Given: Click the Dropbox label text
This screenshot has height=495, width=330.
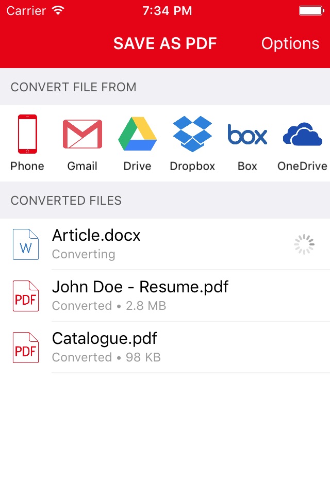Looking at the screenshot, I should (x=192, y=167).
